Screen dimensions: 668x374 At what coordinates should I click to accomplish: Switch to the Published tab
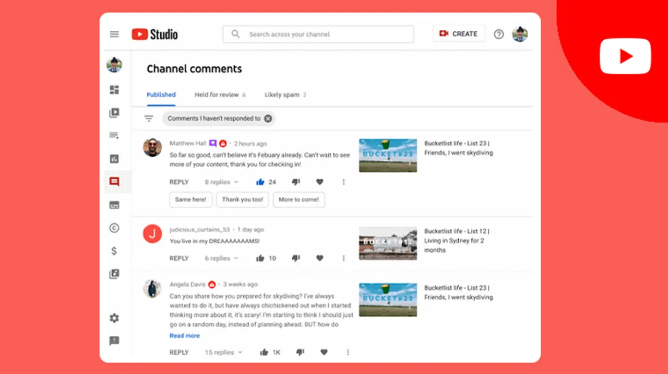pos(161,95)
